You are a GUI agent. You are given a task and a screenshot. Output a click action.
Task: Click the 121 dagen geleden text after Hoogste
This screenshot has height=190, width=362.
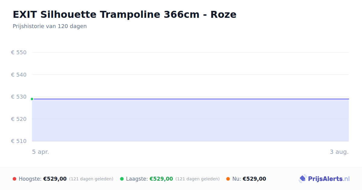(91, 179)
